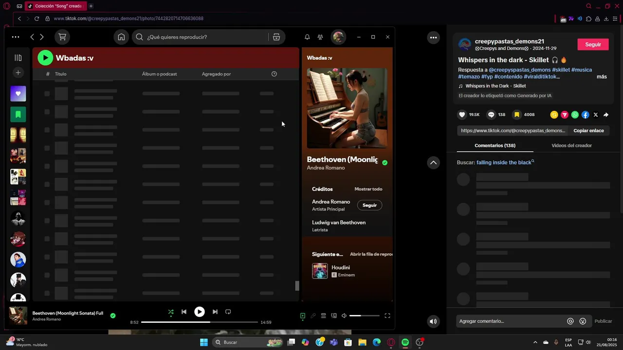This screenshot has width=623, height=350.
Task: Click main play button in player bar
Action: click(200, 312)
